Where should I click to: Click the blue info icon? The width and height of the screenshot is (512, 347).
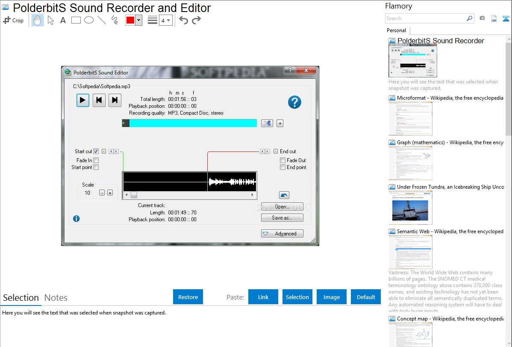click(x=77, y=219)
